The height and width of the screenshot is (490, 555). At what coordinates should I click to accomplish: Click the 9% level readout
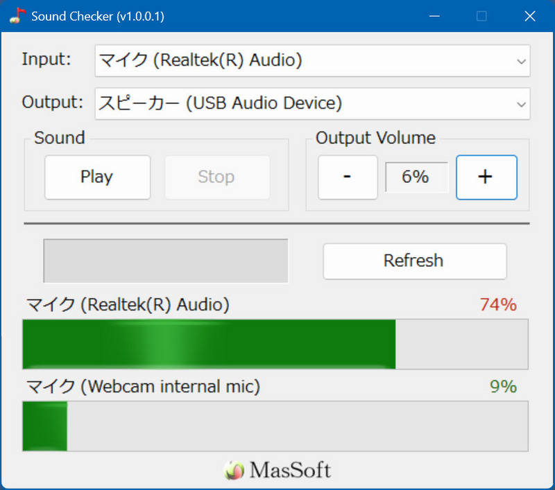503,387
